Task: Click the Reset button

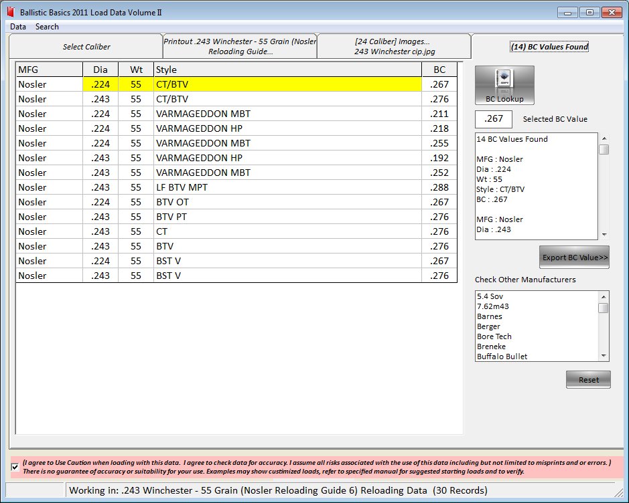Action: (588, 380)
